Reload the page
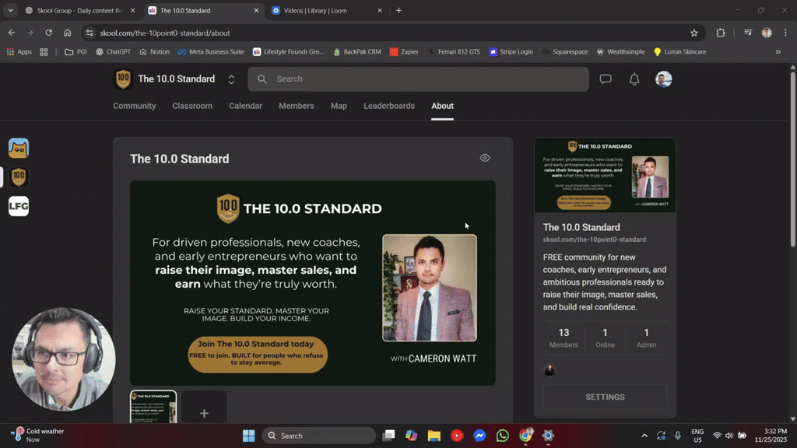The image size is (797, 448). [x=49, y=33]
